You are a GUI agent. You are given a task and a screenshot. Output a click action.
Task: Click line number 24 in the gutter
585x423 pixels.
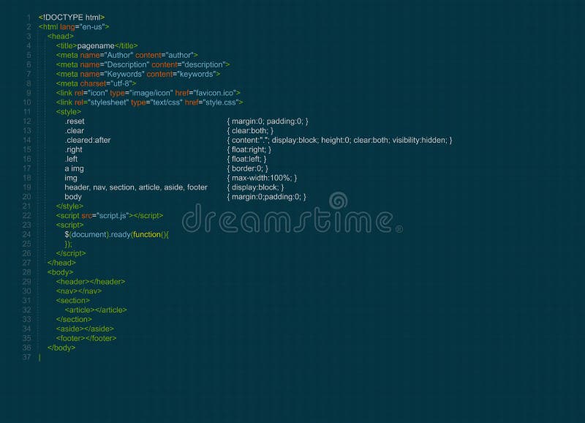point(27,235)
